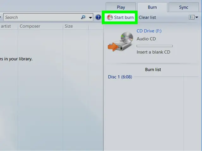Select the Burn tab
This screenshot has width=202, height=151.
(152, 7)
